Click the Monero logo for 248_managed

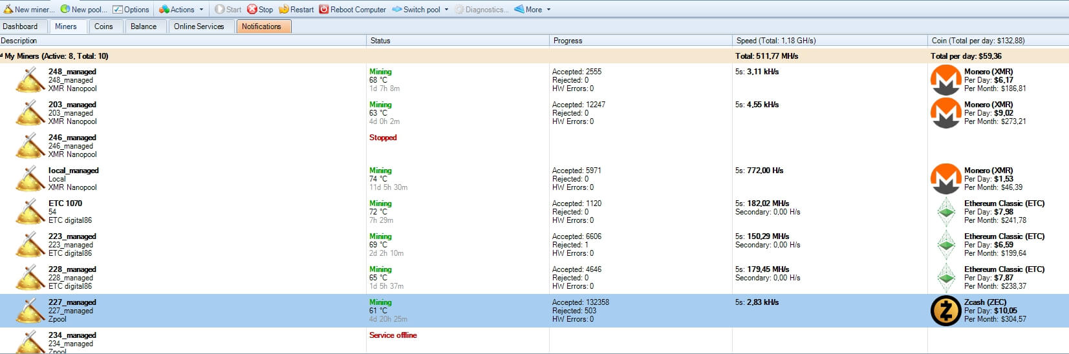945,80
